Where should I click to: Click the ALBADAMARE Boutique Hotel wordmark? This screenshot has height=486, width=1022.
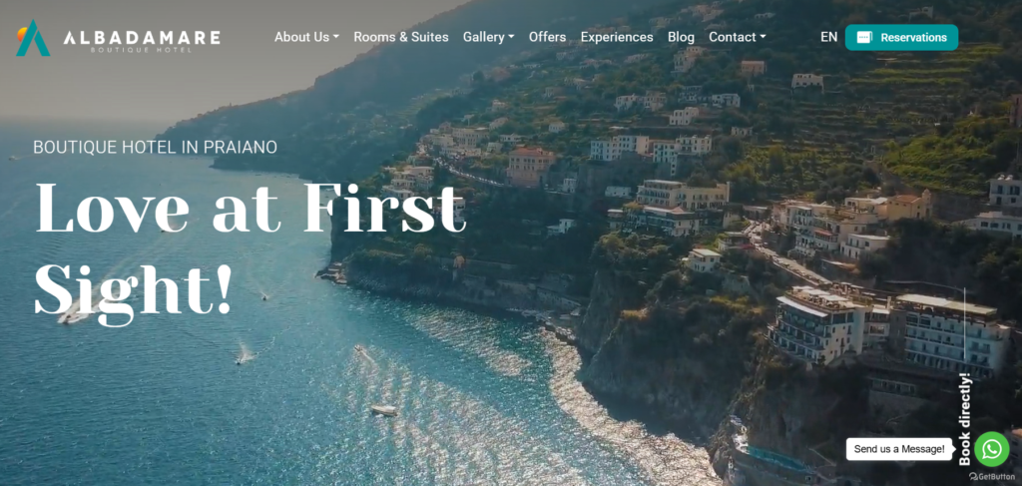(x=142, y=40)
